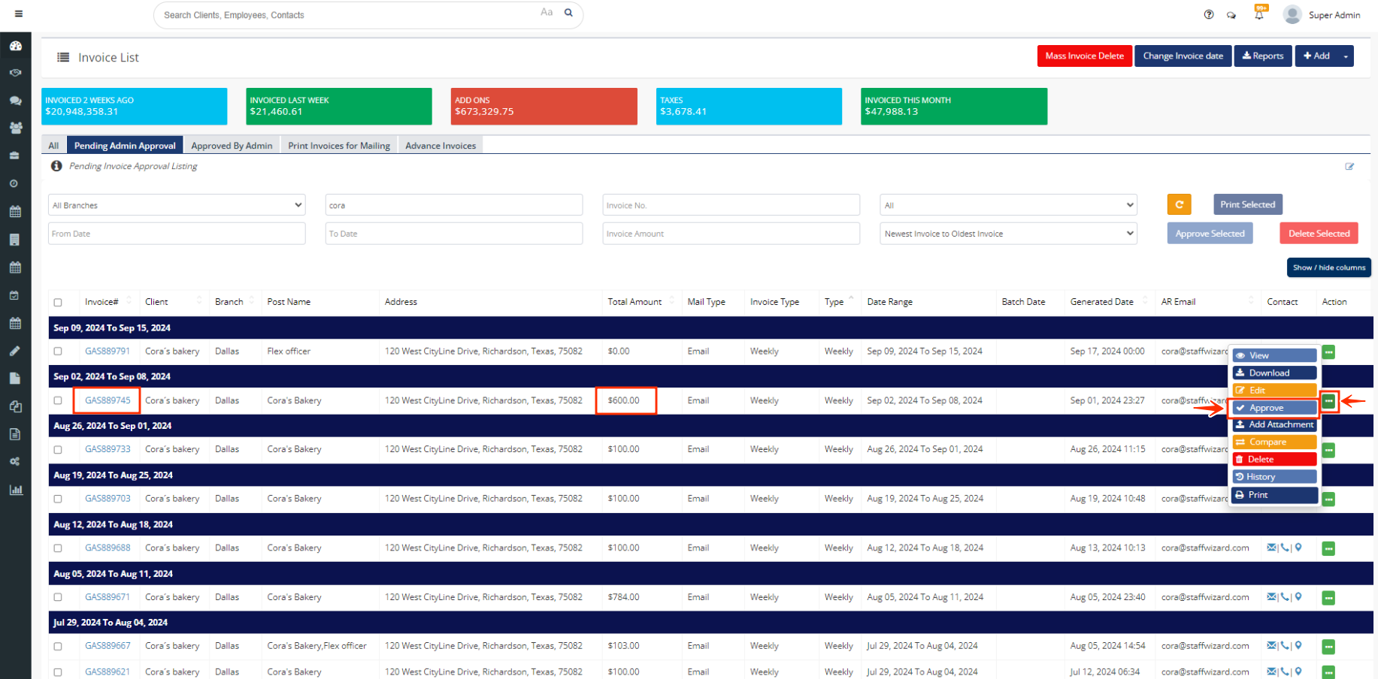Open the hamburger menu icon
The height and width of the screenshot is (679, 1378).
tap(18, 14)
